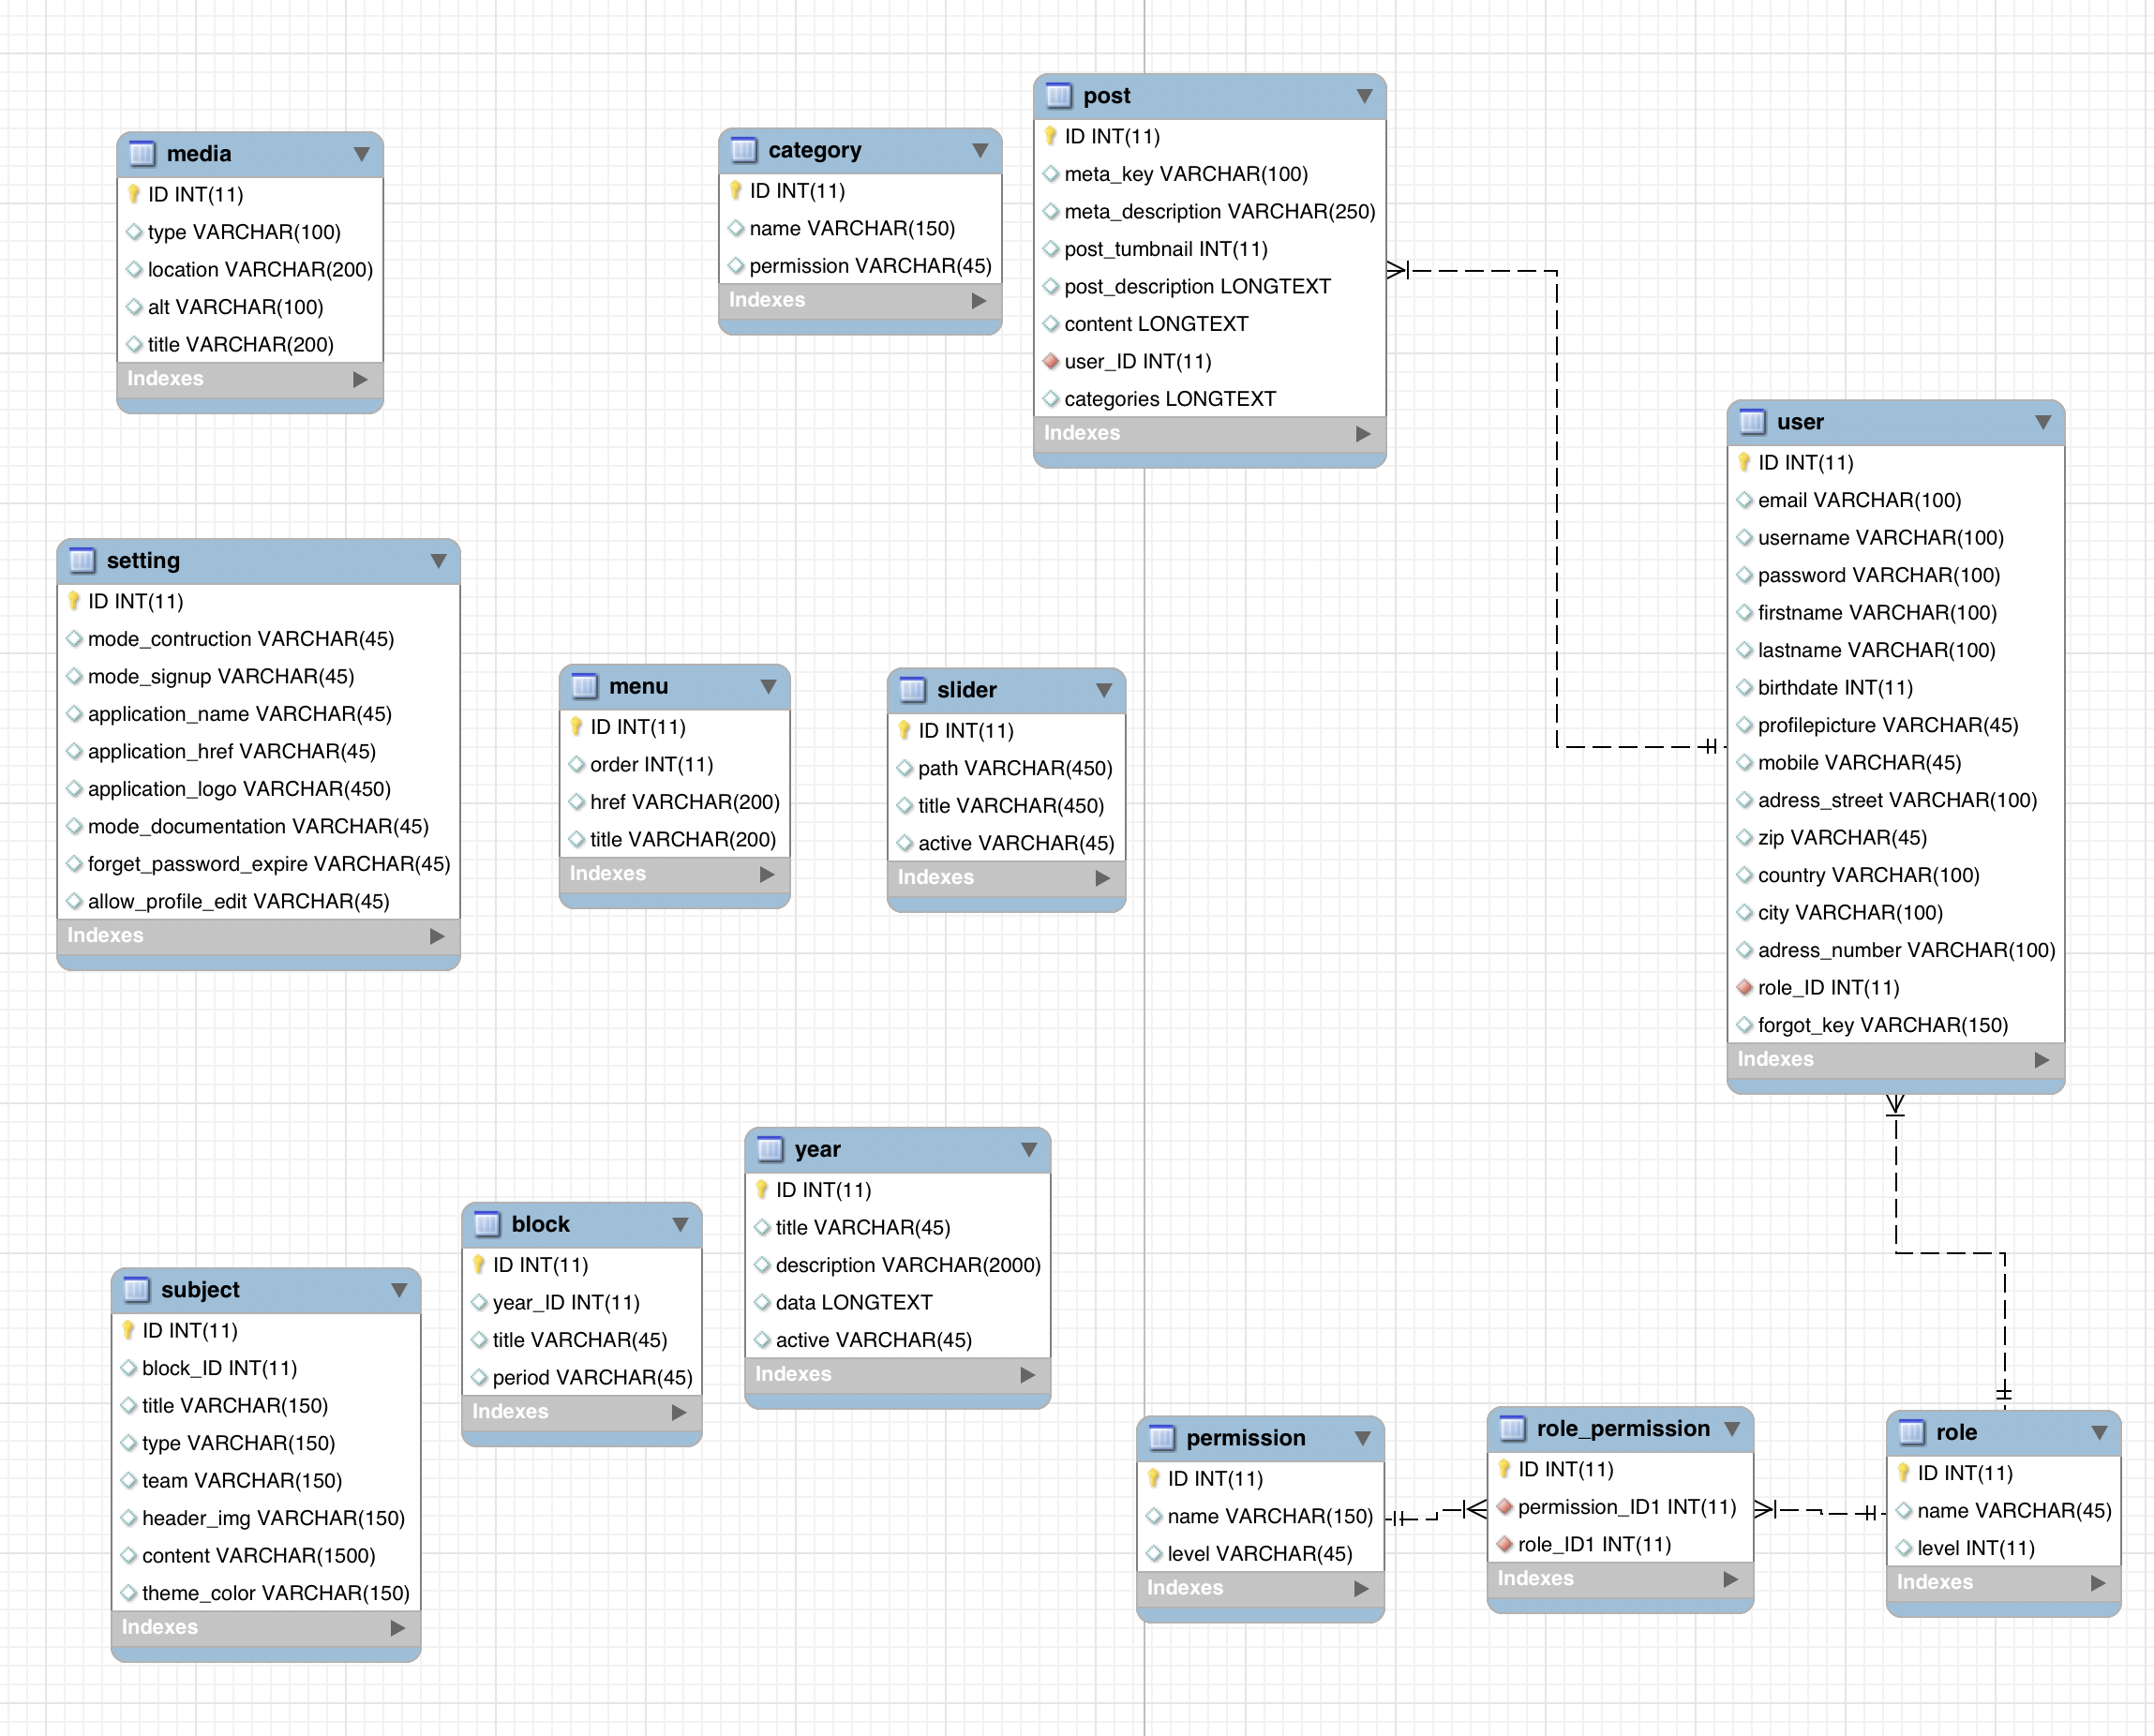Collapse the setting table with header triangle

pyautogui.click(x=438, y=561)
